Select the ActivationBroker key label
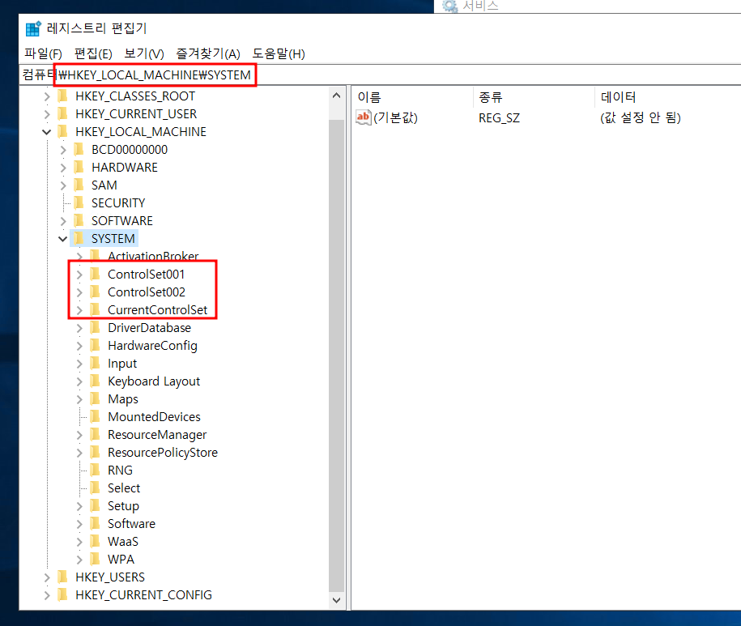 click(153, 257)
